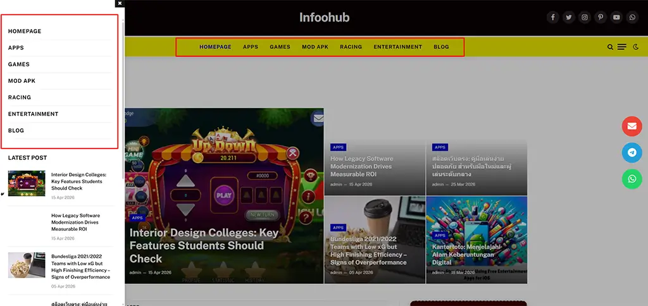Open sidebar post How Legacy Software Modernization
This screenshot has height=306, width=648.
pos(76,222)
